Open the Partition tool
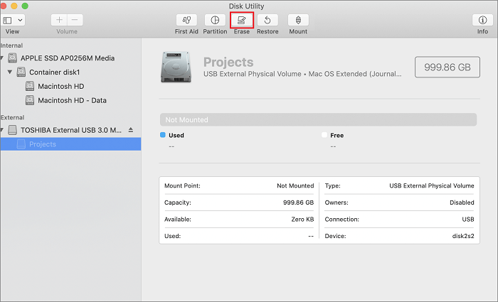 (x=215, y=21)
